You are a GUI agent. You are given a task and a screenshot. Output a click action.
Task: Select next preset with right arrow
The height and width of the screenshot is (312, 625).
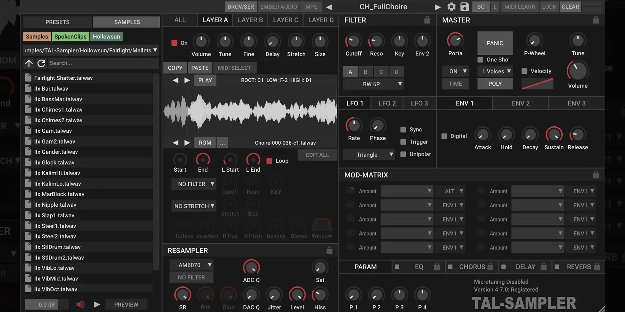tap(437, 7)
